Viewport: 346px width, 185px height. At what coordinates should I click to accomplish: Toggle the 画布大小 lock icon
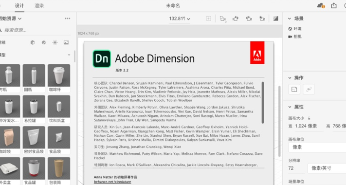point(309,118)
